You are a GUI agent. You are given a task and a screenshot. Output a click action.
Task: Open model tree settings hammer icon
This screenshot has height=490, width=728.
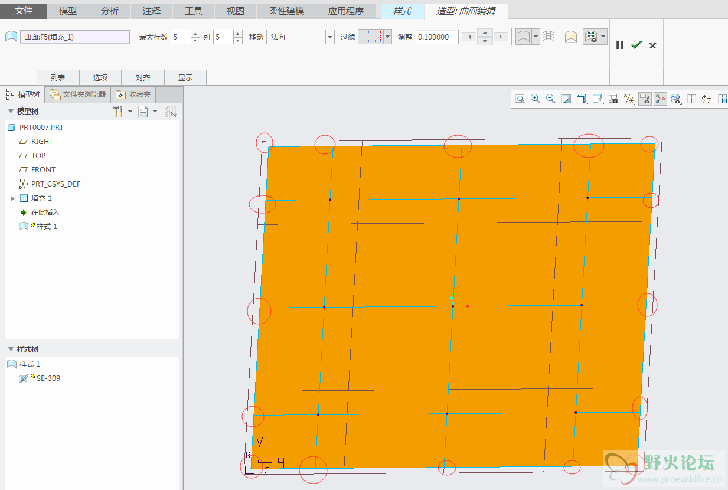click(x=117, y=112)
